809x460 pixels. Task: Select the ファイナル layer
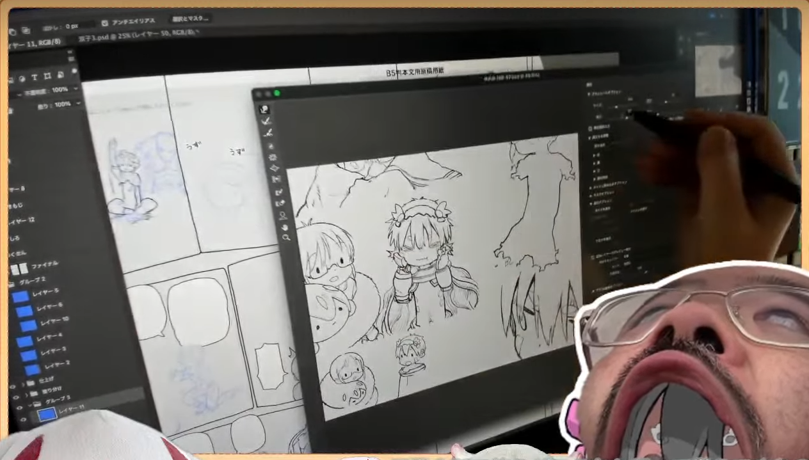44,264
